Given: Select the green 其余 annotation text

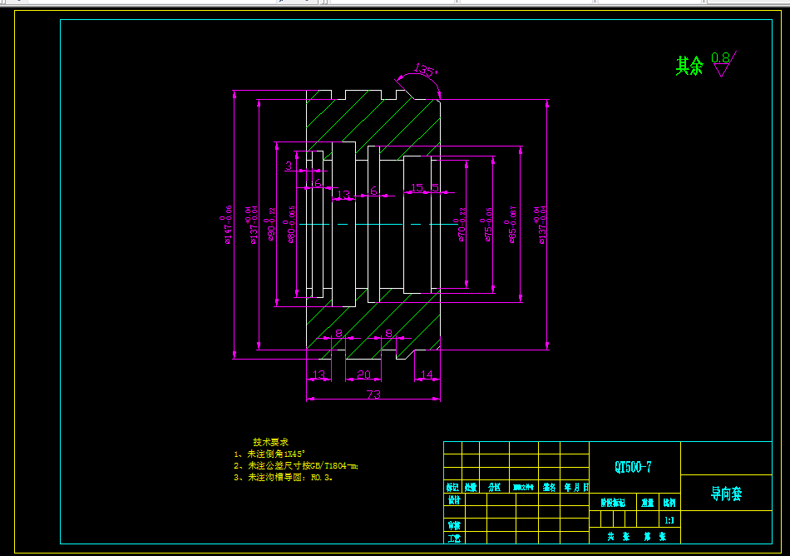Looking at the screenshot, I should click(689, 66).
